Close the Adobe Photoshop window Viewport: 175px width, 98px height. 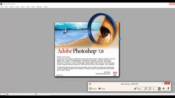172,4
